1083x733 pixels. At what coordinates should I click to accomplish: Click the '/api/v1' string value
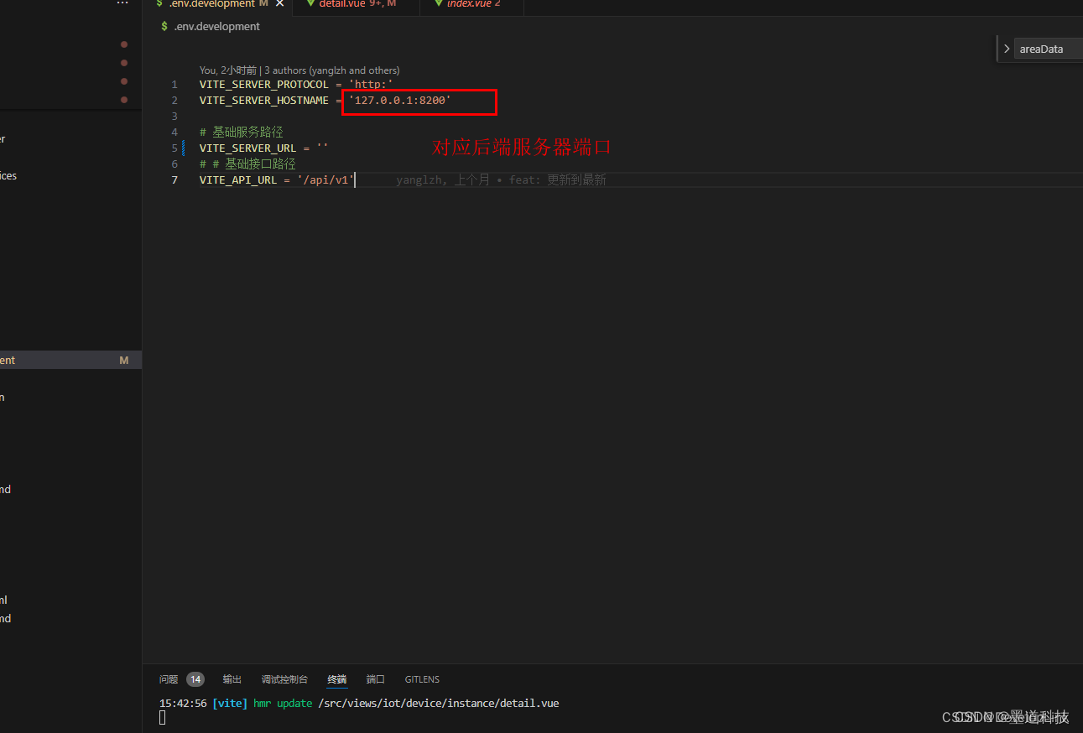click(326, 180)
